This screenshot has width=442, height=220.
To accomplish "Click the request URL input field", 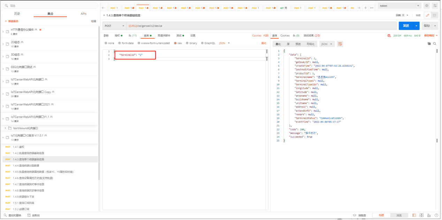I will coord(261,26).
